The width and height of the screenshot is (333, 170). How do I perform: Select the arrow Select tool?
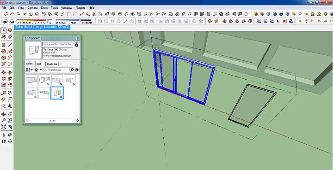pyautogui.click(x=4, y=31)
